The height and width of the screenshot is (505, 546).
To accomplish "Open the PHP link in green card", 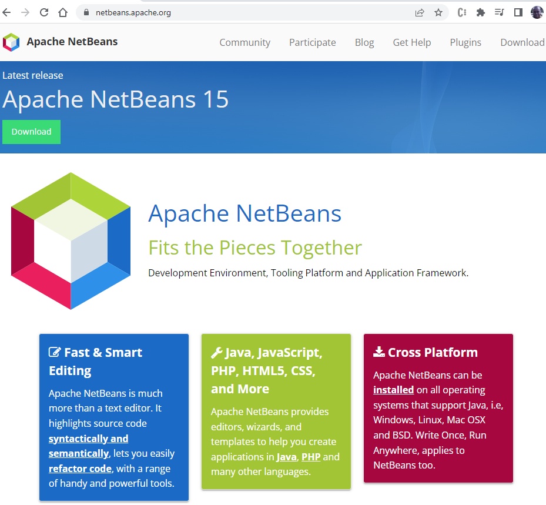I will tap(311, 457).
